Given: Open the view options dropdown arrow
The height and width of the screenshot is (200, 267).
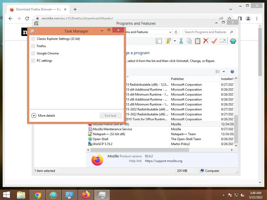Looking at the screenshot, I should 224,72.
